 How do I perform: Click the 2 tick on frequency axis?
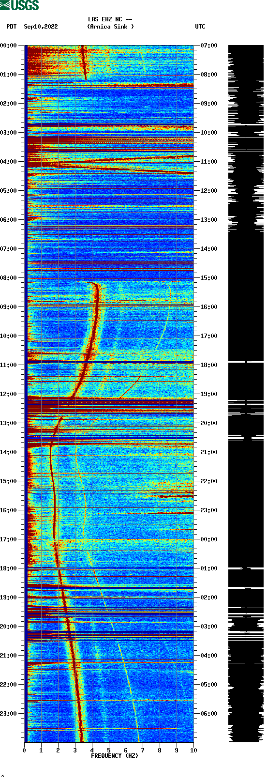pos(58,750)
